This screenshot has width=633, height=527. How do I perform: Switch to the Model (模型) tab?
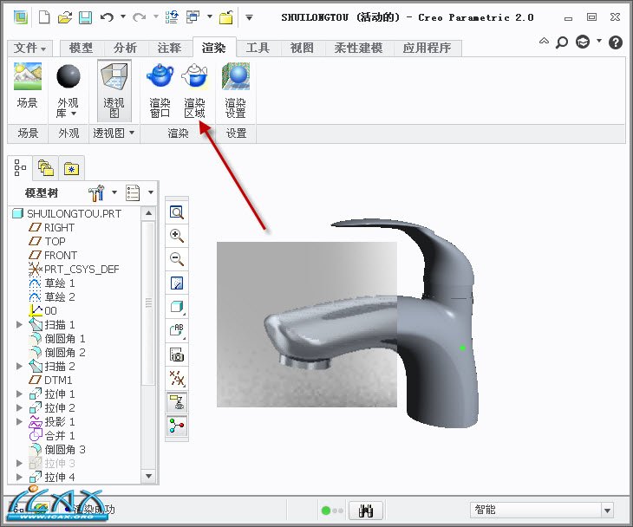[82, 48]
